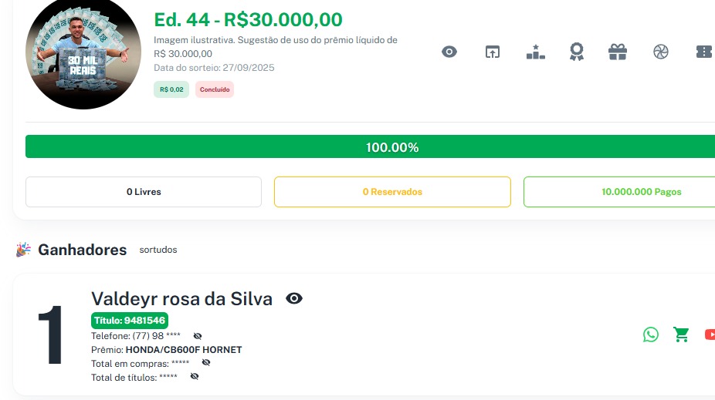Reveal the hidden Telefone number
The height and width of the screenshot is (400, 715).
pos(198,336)
